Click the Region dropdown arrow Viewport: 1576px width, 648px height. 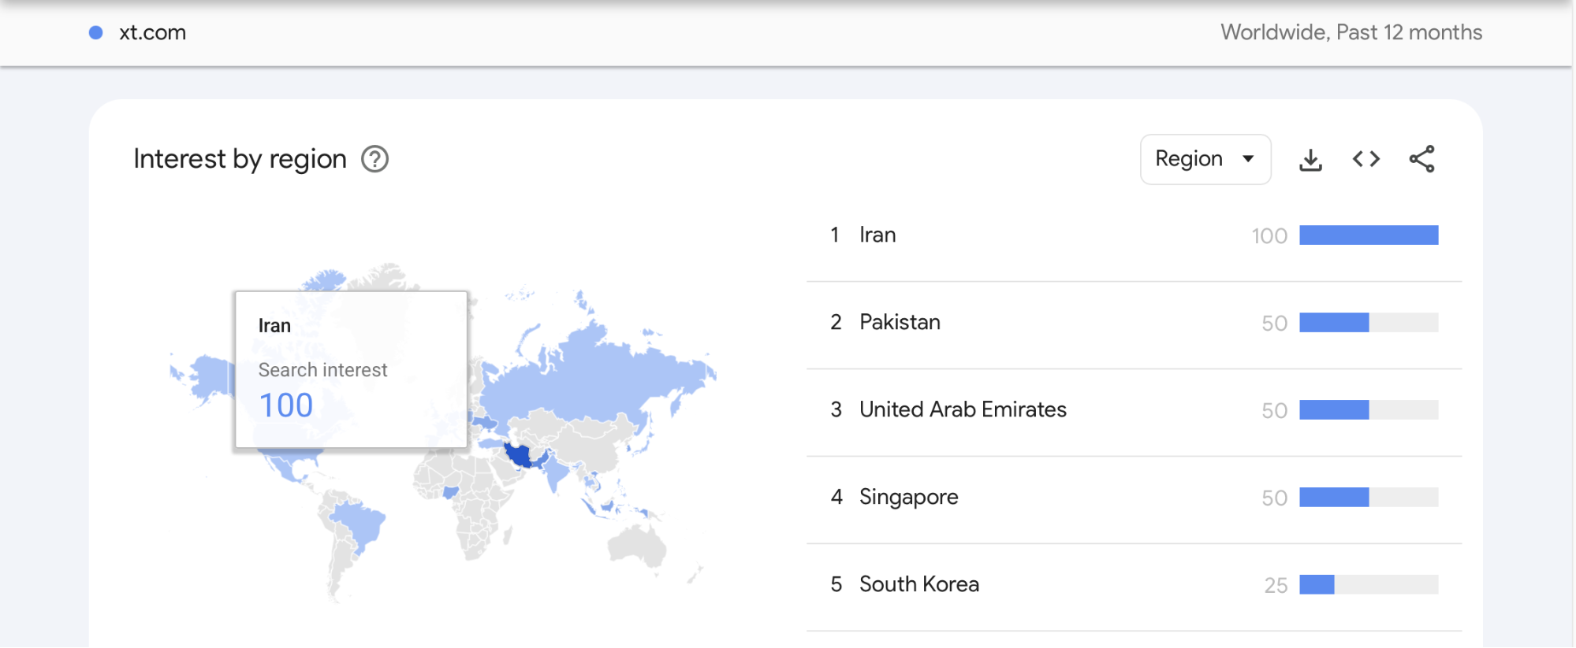click(1248, 159)
